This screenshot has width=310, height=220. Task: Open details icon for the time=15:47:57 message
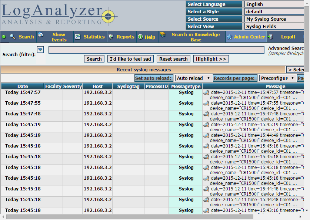[206, 92]
